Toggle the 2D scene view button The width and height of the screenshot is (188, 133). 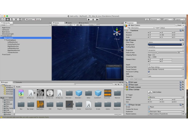click(70, 25)
